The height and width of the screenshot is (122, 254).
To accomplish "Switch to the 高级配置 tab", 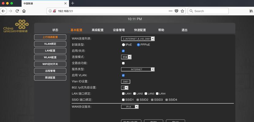I will point(97,30).
